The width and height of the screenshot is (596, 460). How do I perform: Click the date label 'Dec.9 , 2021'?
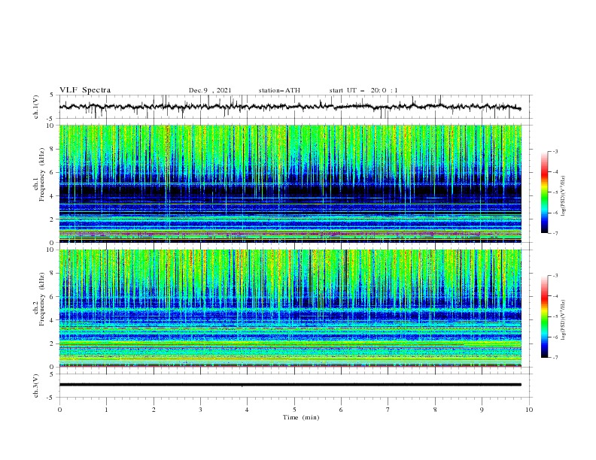pos(210,90)
